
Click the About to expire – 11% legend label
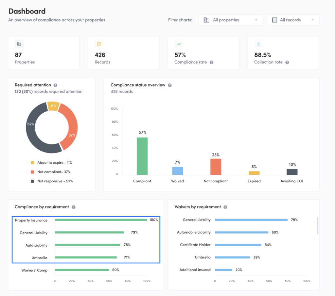click(55, 163)
